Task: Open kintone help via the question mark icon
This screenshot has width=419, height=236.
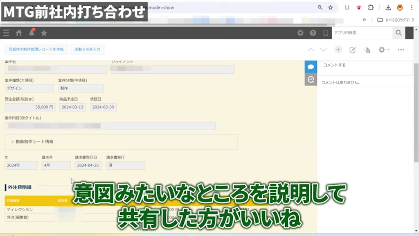Action: click(313, 33)
